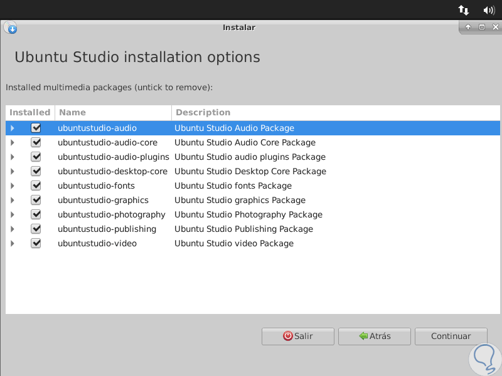Sort by the Name column header

[113, 112]
